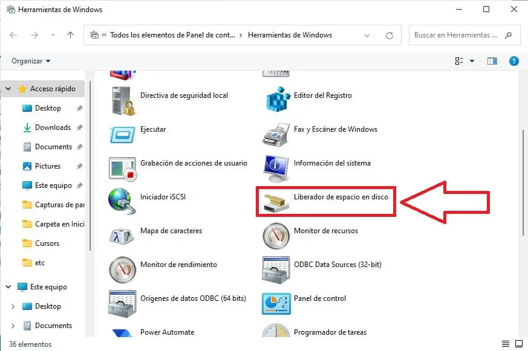
Task: Close the Herramientas de Windows window
Action: tap(514, 10)
